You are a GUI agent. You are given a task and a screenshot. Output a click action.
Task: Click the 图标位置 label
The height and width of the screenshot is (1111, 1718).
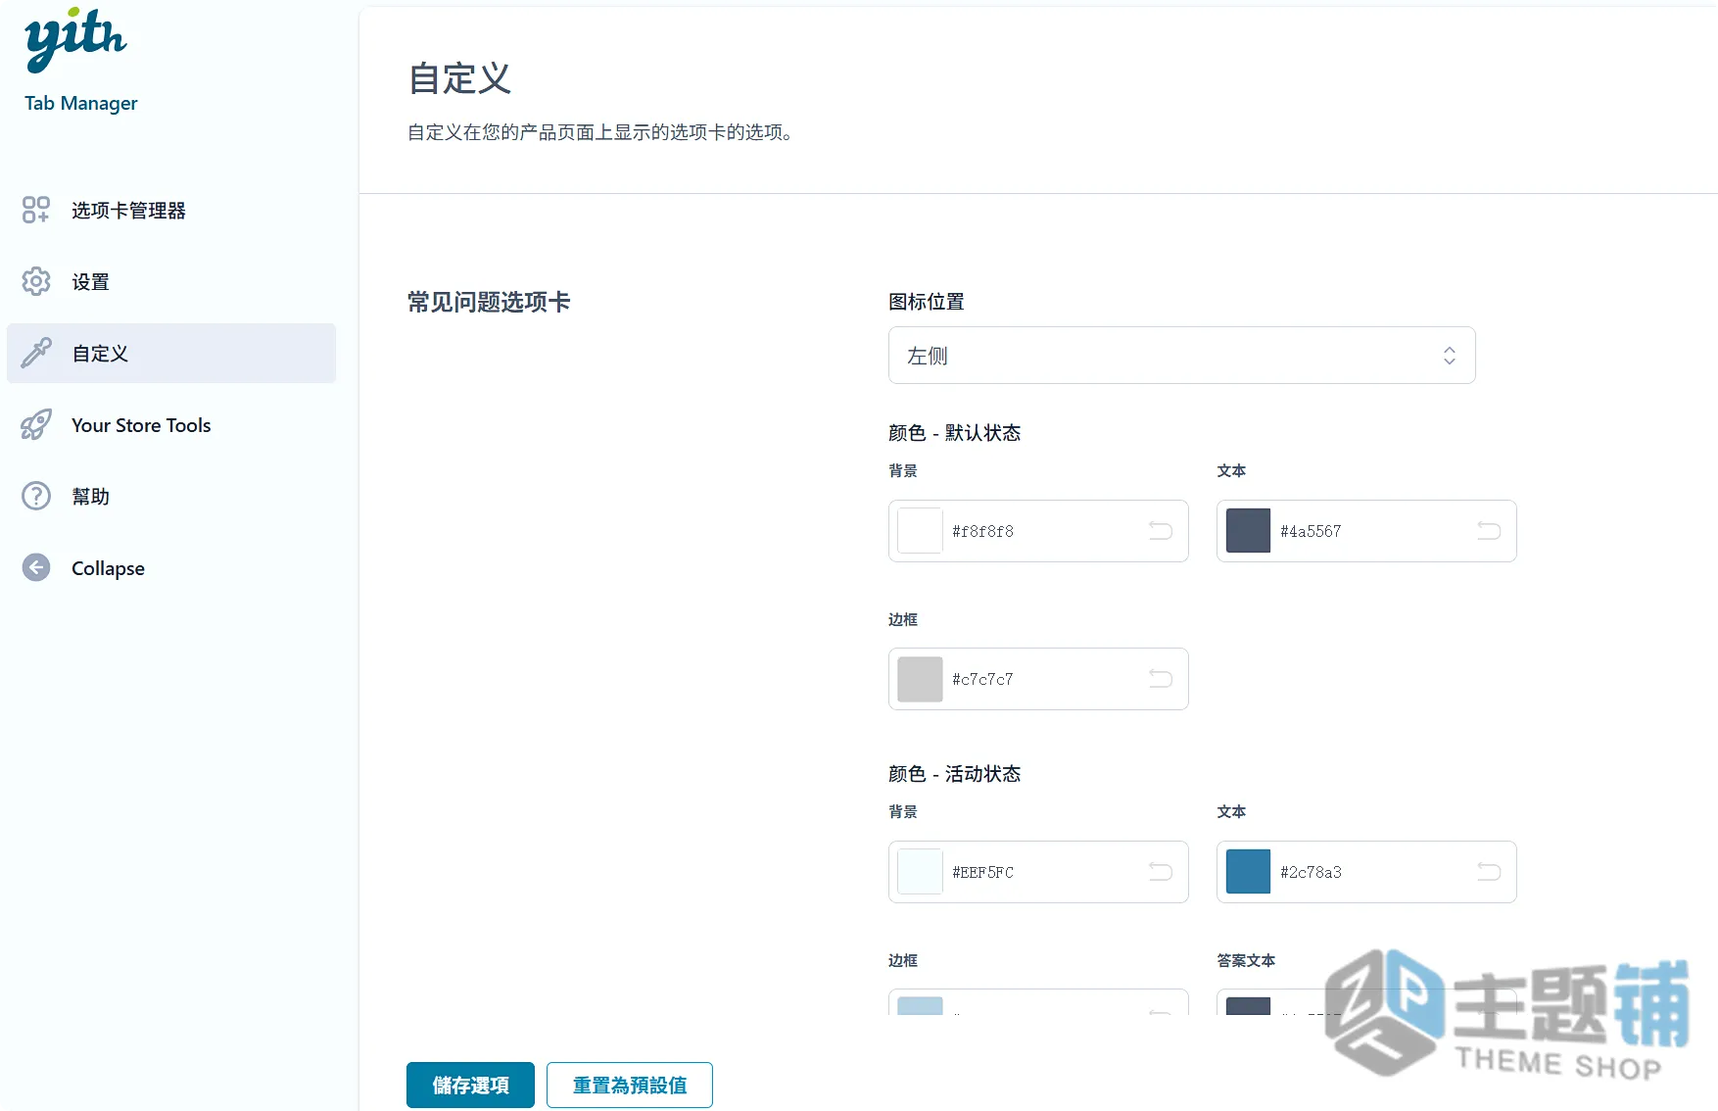click(926, 302)
